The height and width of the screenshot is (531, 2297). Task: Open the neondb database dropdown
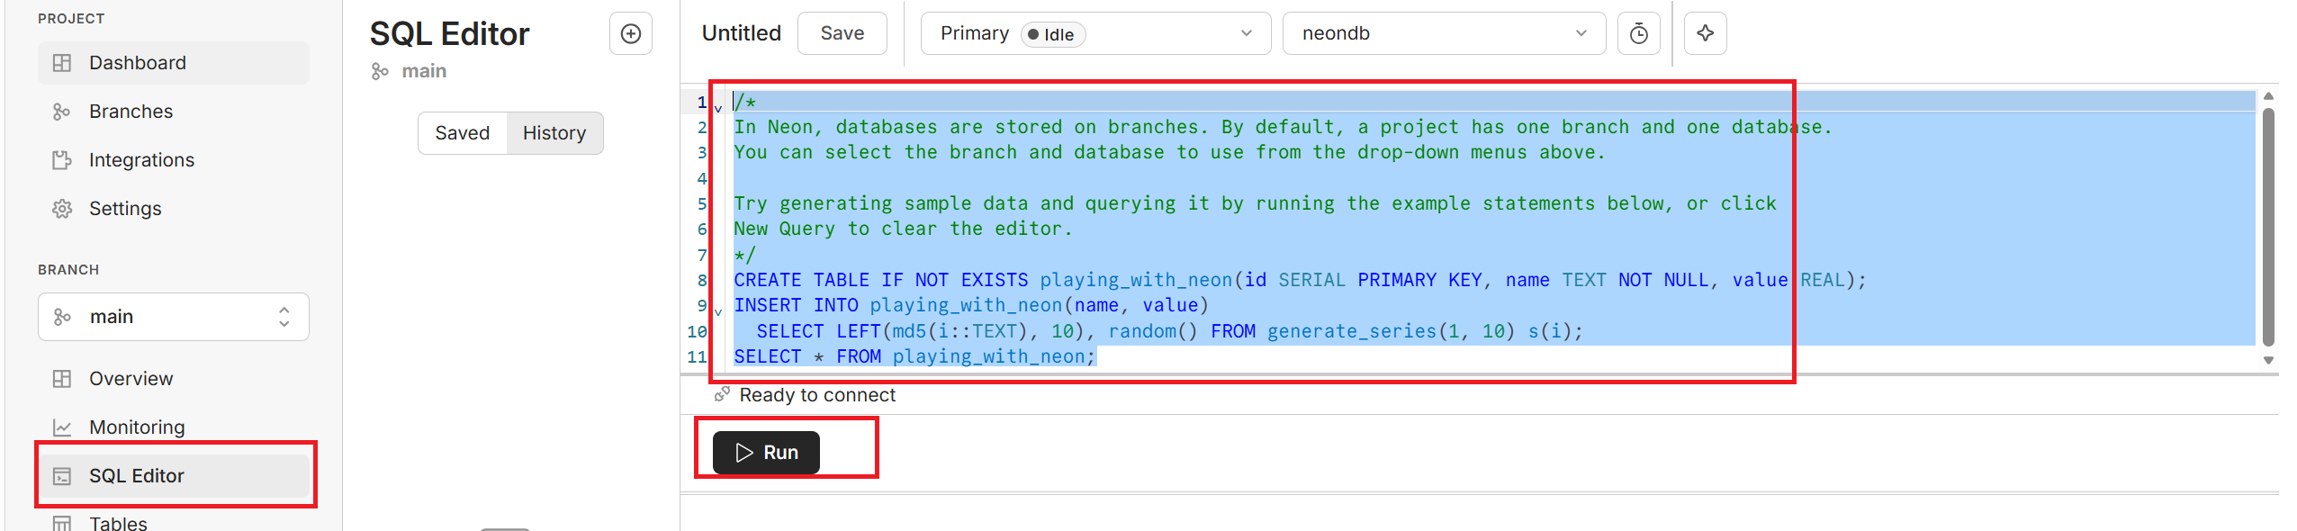click(1444, 33)
